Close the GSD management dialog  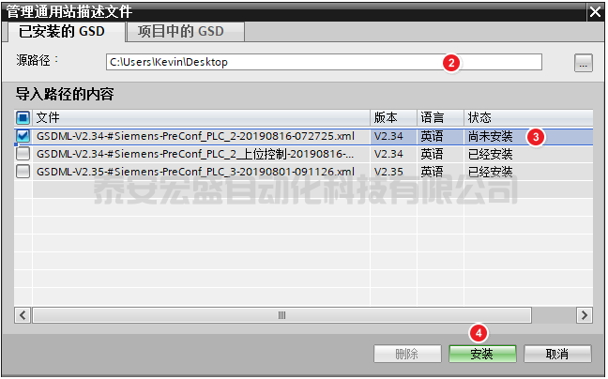[595, 11]
